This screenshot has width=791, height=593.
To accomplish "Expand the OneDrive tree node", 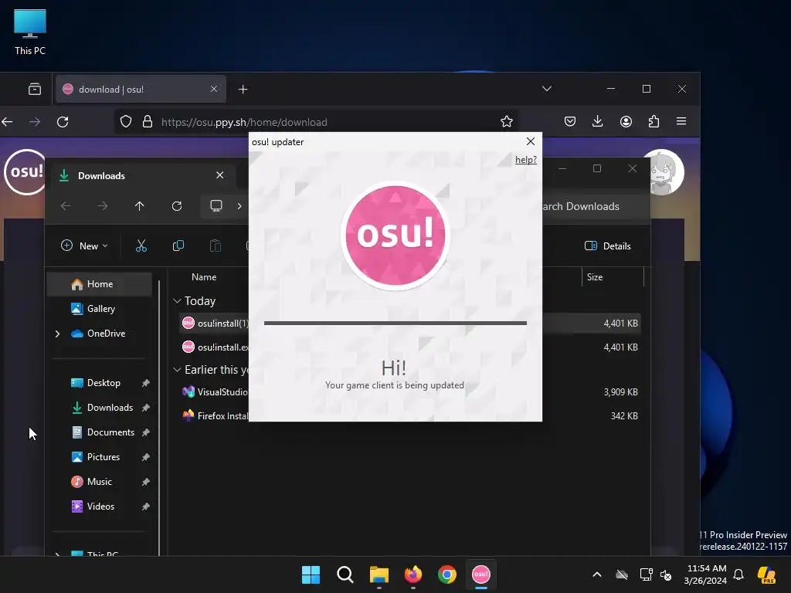I will [x=57, y=334].
